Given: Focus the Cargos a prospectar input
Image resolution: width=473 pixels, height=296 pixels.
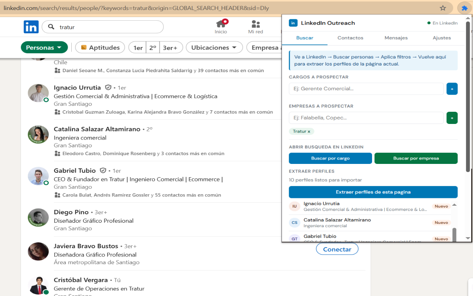Looking at the screenshot, I should (x=366, y=89).
